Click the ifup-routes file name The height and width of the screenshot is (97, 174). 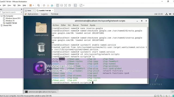pos(94,78)
